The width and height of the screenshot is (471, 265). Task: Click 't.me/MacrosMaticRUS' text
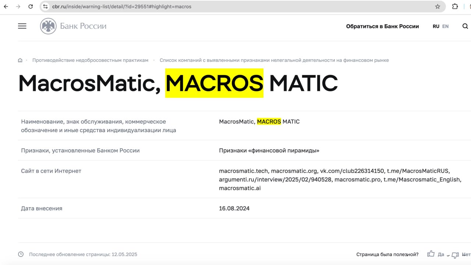[418, 171]
